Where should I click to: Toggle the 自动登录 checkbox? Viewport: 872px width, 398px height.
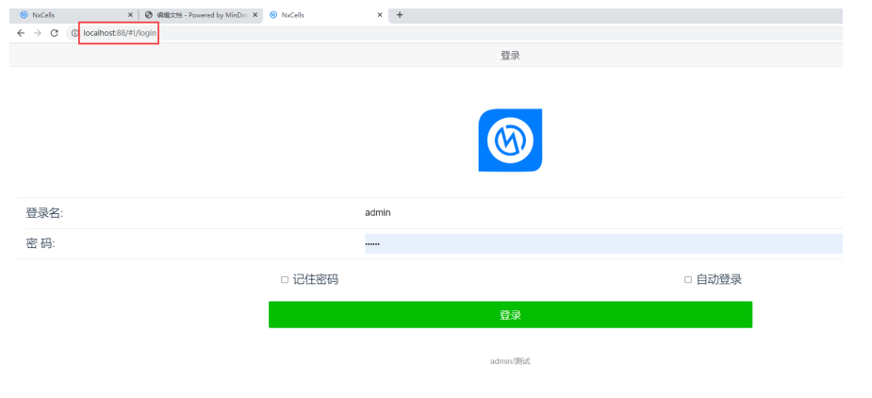tap(688, 280)
